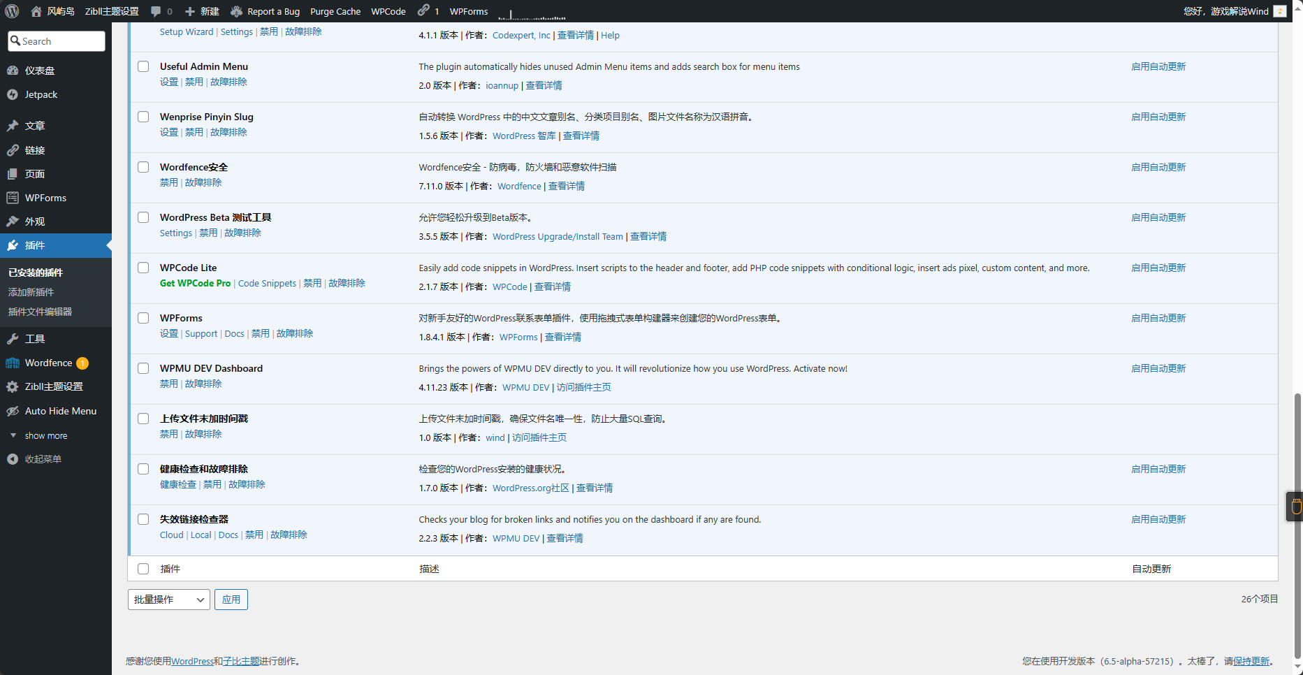Click the wrench icon for 工具

[x=13, y=339]
